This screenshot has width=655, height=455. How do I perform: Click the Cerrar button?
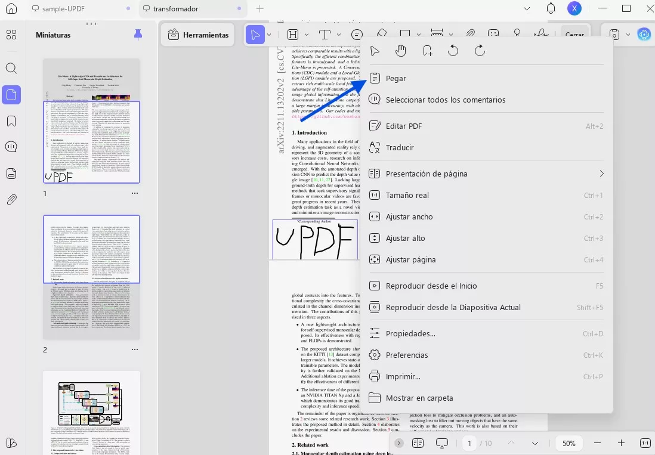click(575, 34)
